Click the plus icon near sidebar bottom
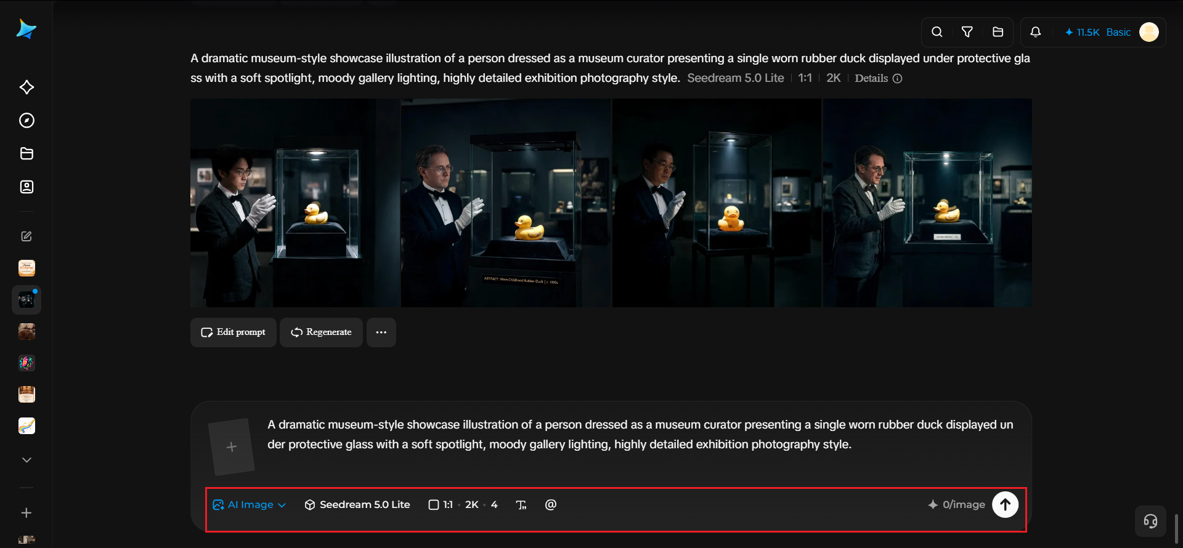The image size is (1183, 548). [x=26, y=513]
